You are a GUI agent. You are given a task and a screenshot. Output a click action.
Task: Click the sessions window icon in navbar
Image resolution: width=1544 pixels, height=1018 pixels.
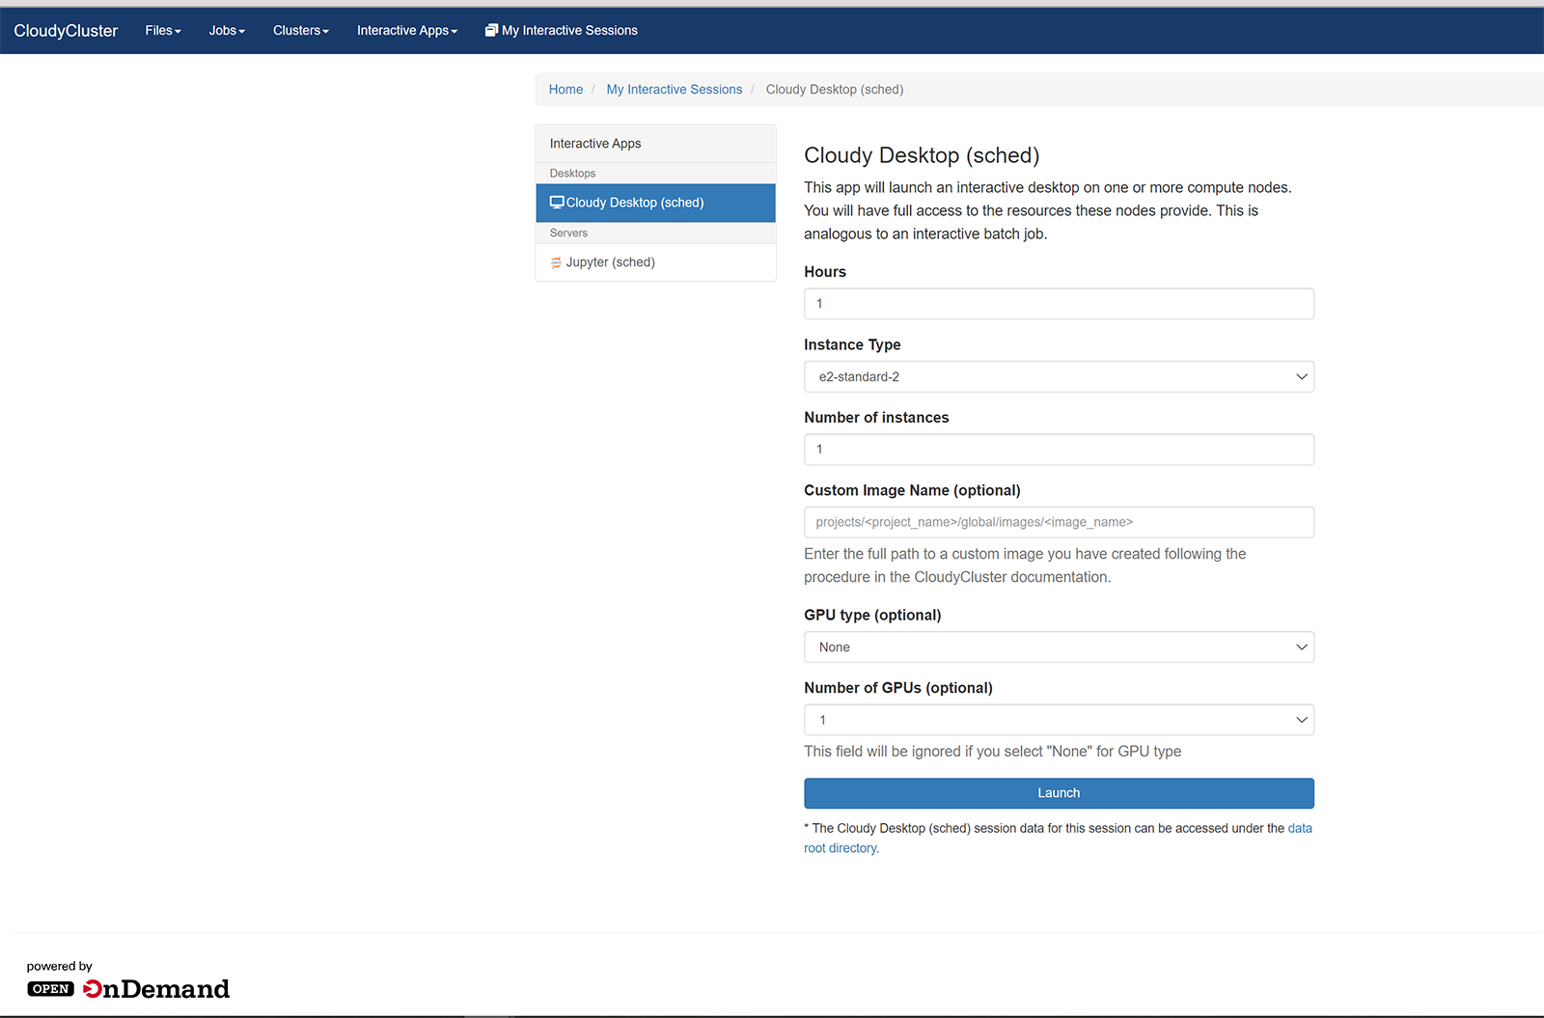pyautogui.click(x=491, y=30)
